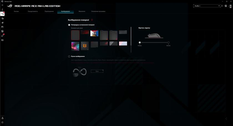Click the sliders settings icon in the left sidebar
The image size is (233, 126).
coord(2,31)
